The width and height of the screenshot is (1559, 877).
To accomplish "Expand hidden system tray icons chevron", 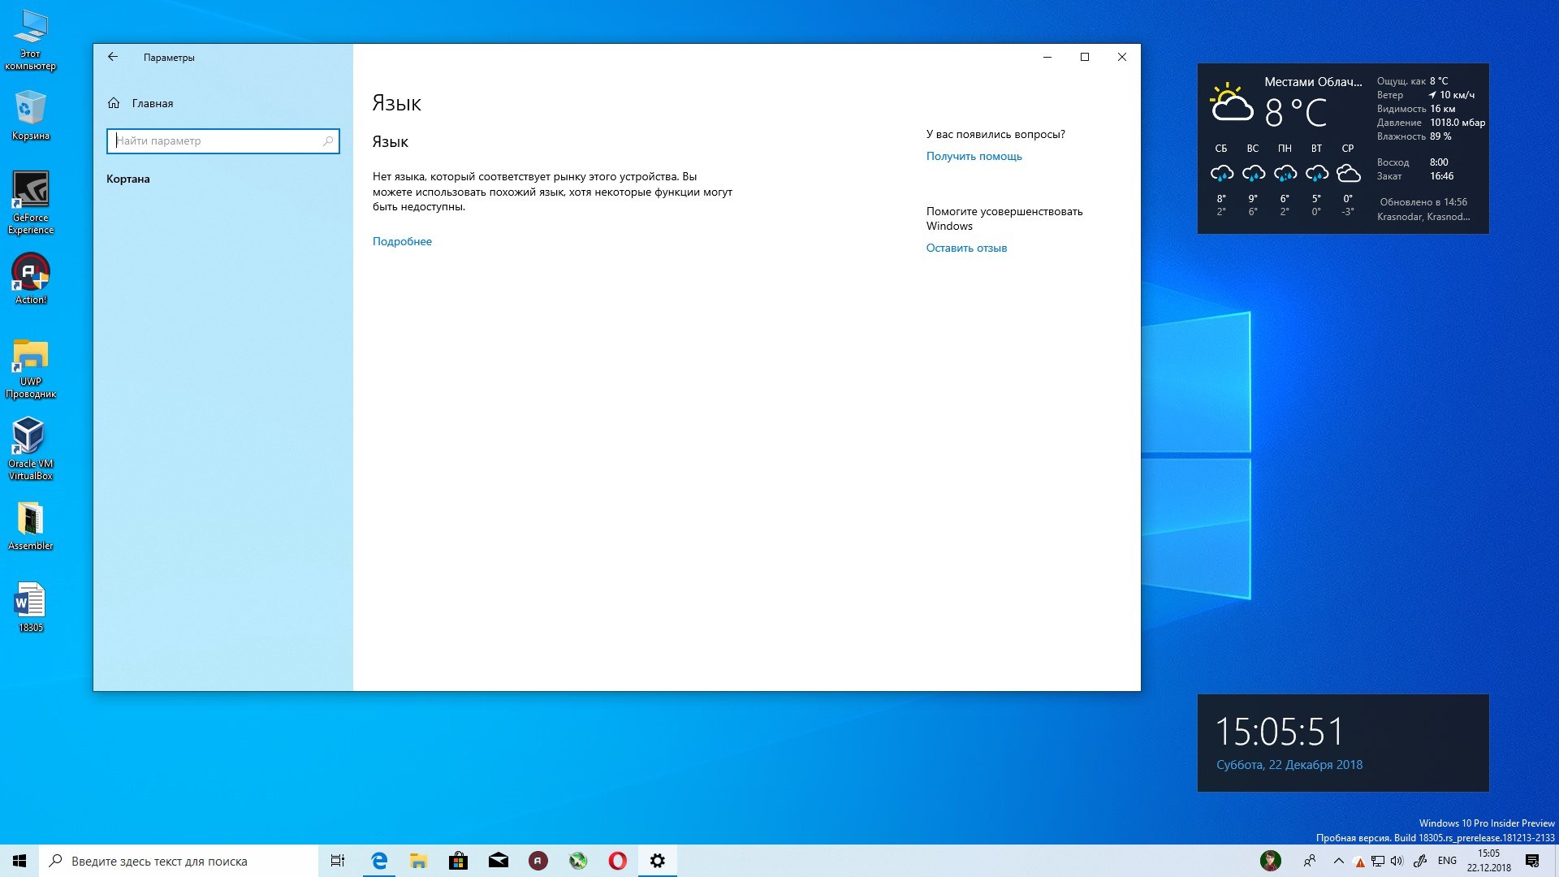I will click(1339, 861).
